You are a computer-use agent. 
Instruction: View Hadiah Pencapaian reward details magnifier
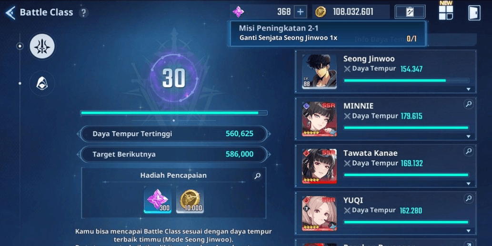click(257, 176)
